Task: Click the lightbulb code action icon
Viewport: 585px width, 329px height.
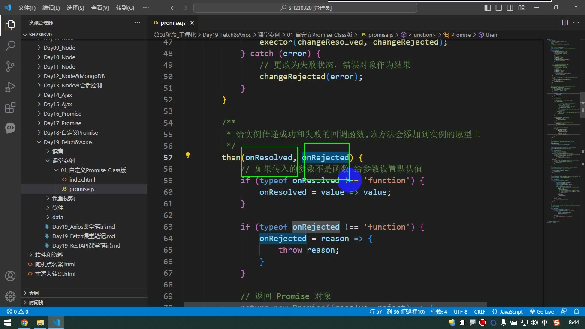Action: (187, 155)
